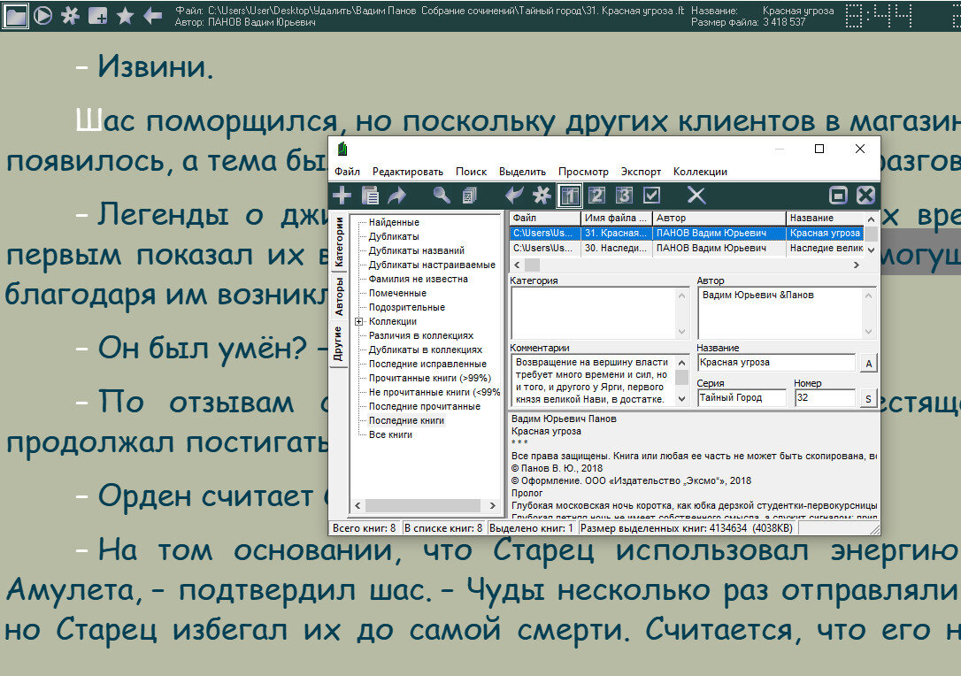
Task: Sort by the Название column header
Action: pos(825,219)
